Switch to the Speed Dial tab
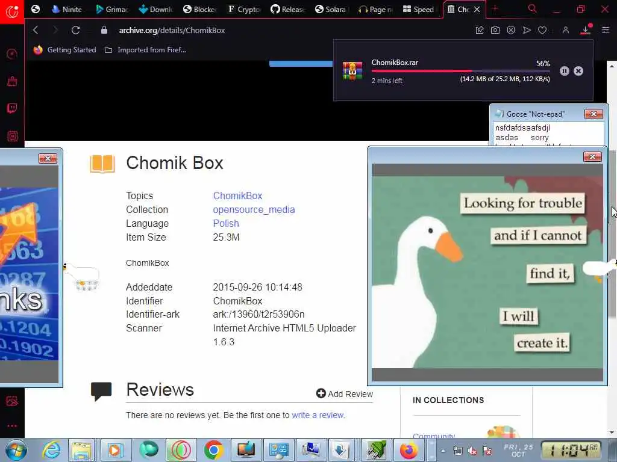 [x=419, y=9]
